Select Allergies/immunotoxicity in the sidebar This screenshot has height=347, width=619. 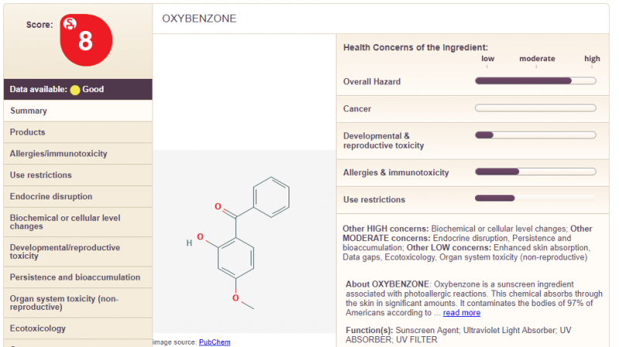[59, 154]
